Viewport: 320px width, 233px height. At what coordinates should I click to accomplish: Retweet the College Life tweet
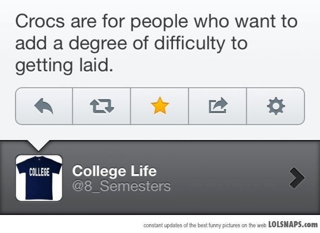tap(102, 106)
